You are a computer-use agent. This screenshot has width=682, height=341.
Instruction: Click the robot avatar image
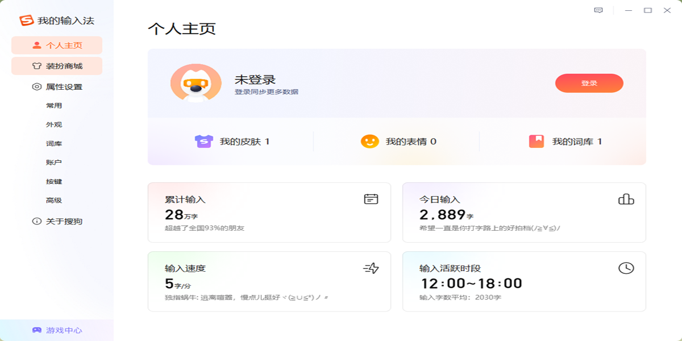196,83
